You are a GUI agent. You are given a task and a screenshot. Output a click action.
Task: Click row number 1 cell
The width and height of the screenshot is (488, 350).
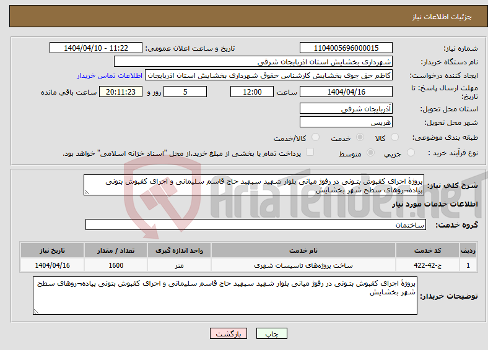click(468, 265)
